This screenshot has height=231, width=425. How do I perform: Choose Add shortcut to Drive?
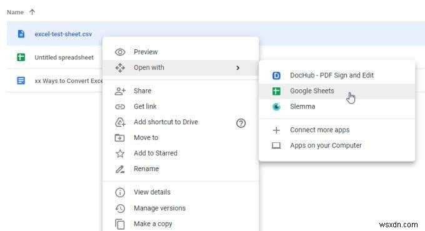181,122
